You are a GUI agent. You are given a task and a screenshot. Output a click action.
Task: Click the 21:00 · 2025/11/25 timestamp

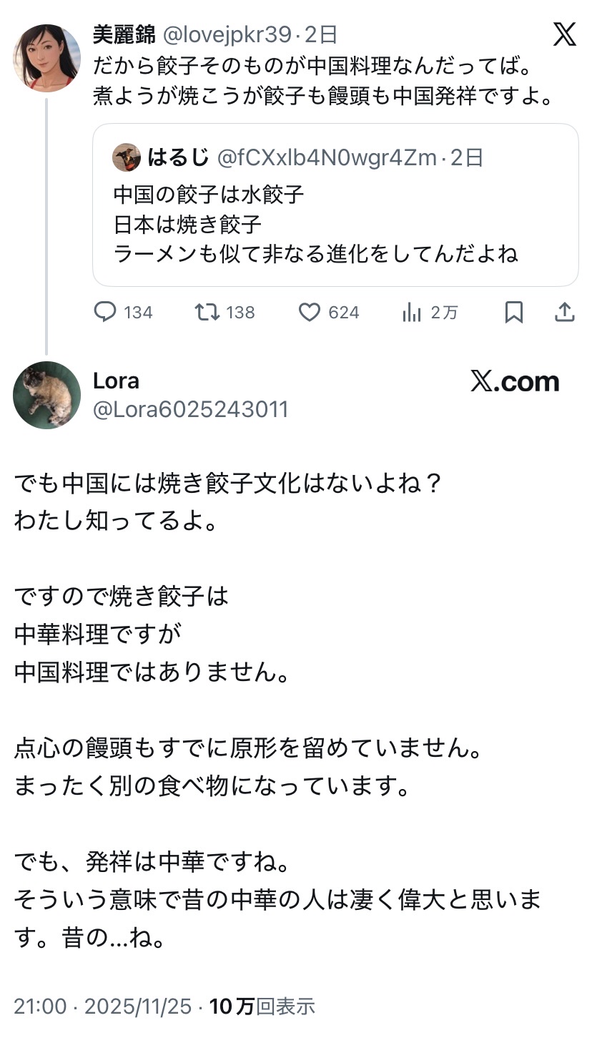(103, 1007)
